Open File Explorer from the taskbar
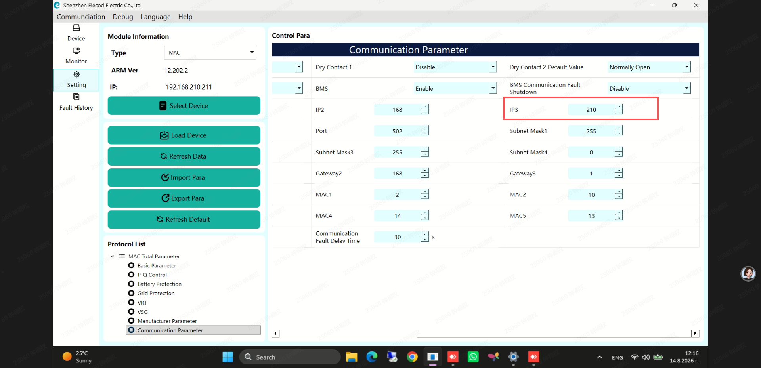Image resolution: width=761 pixels, height=368 pixels. 352,357
